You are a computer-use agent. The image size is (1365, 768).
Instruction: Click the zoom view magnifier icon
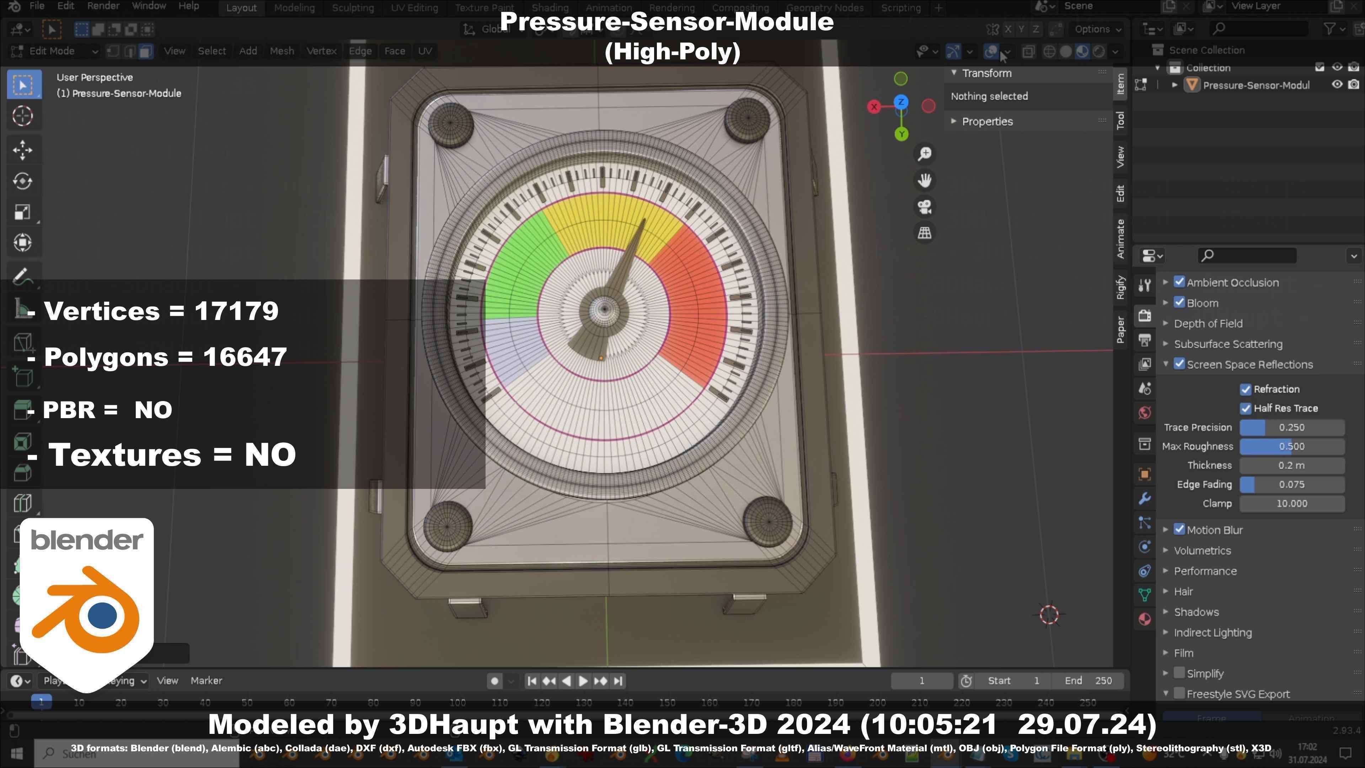coord(925,154)
